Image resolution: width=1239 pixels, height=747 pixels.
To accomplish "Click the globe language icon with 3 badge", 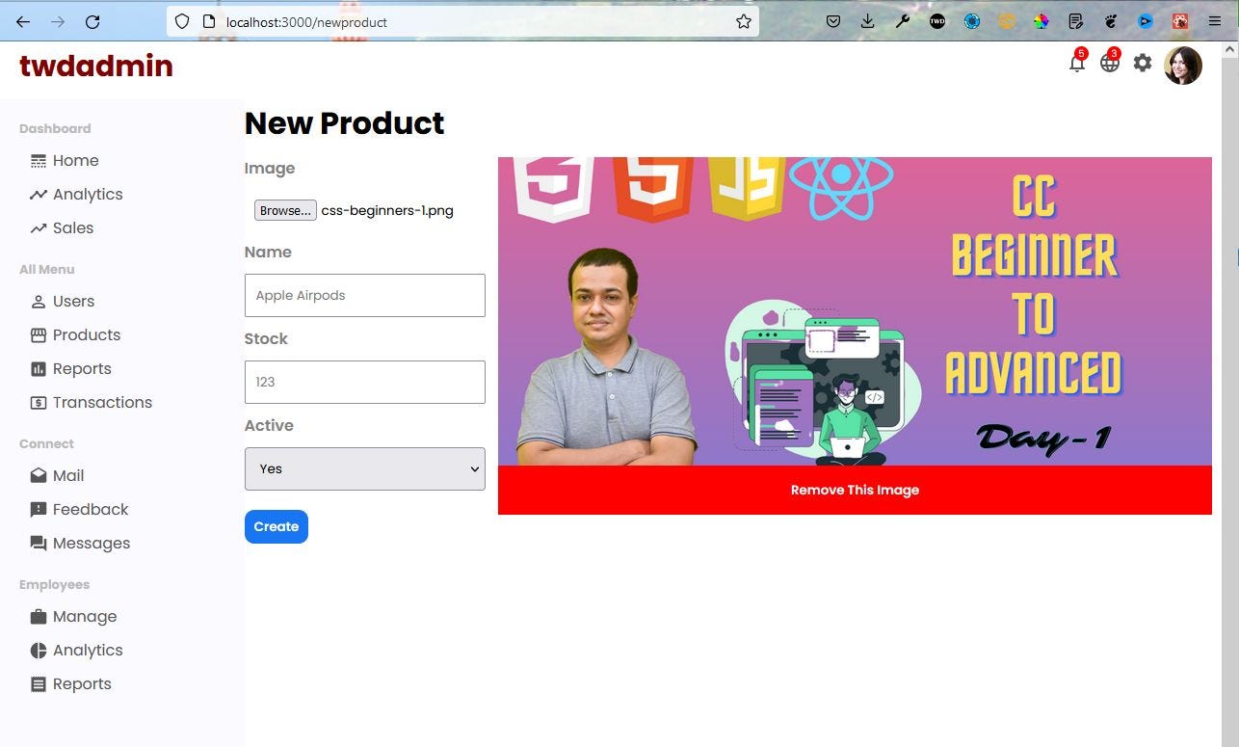I will point(1110,63).
